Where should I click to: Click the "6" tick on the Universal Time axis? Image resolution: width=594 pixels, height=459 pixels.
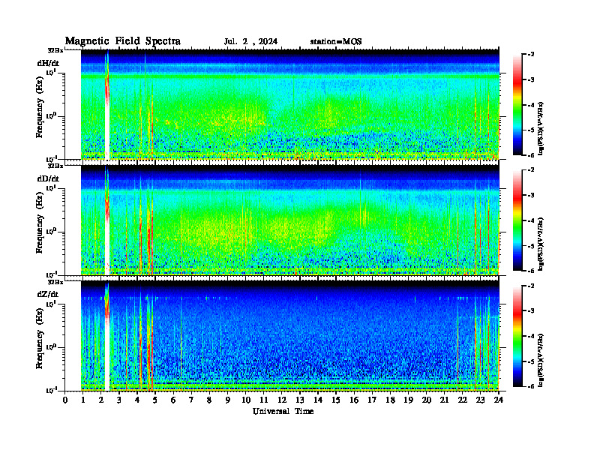click(173, 400)
